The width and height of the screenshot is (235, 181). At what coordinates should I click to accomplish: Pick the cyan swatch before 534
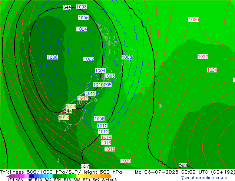click(50, 176)
